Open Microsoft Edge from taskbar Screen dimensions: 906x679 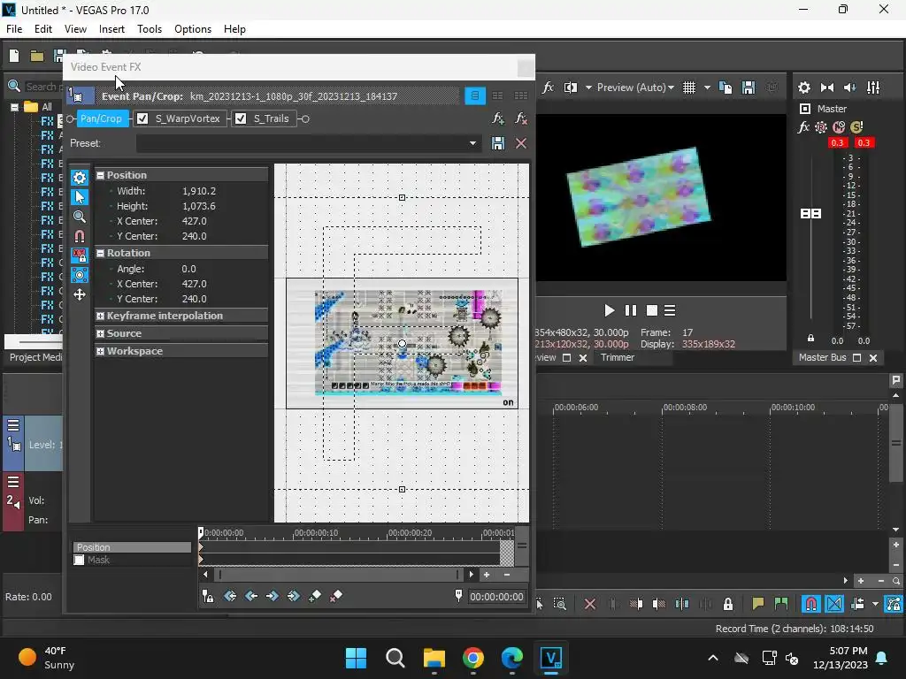point(512,658)
